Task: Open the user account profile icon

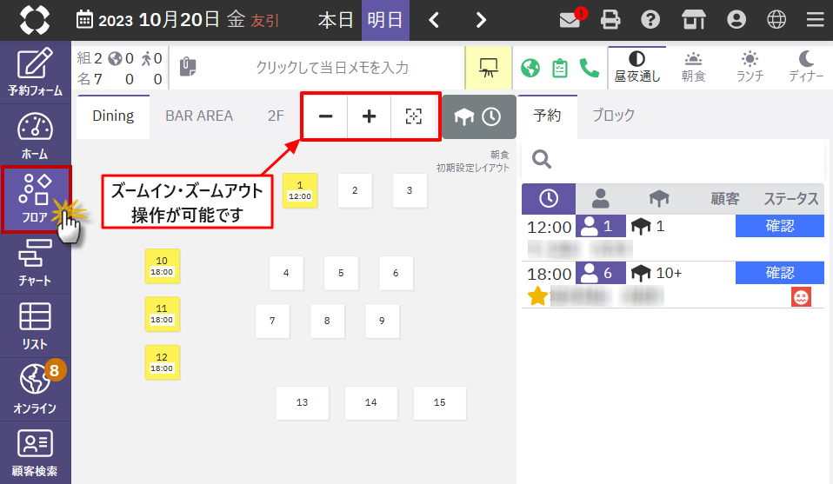Action: click(x=736, y=20)
